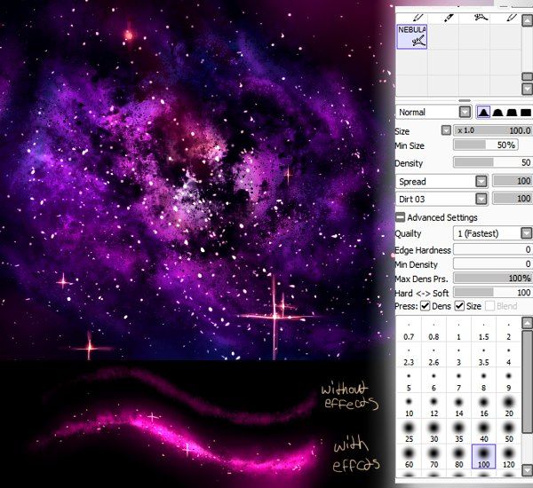Open the Quality 1 (Fastest) dropdown
The width and height of the screenshot is (533, 488).
pos(526,233)
